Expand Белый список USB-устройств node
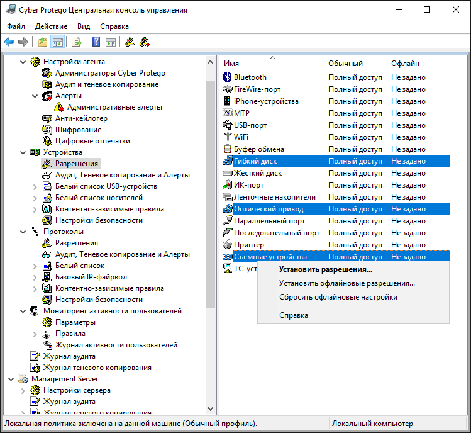 (35, 187)
